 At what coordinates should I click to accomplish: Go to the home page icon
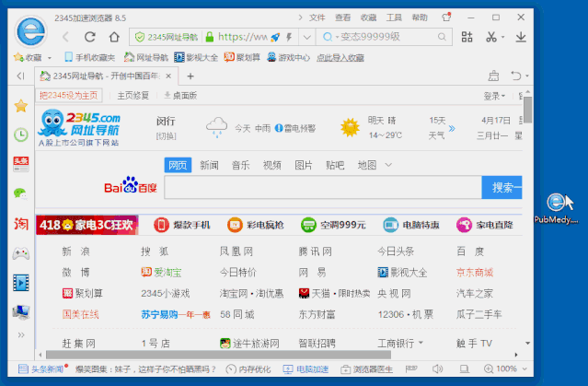pyautogui.click(x=114, y=37)
